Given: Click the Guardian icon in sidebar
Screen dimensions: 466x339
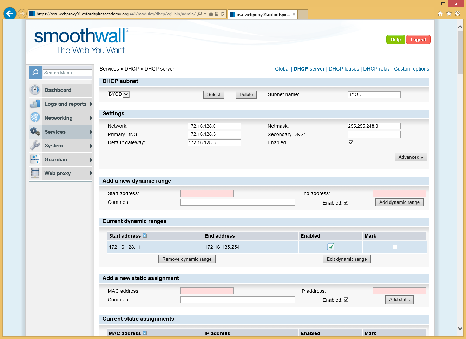Looking at the screenshot, I should tap(35, 159).
